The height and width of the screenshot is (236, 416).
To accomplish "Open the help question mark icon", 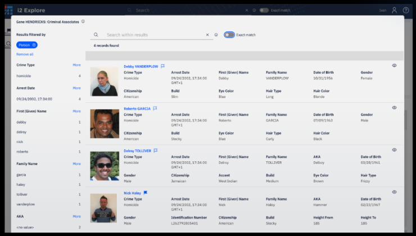I will [x=406, y=10].
